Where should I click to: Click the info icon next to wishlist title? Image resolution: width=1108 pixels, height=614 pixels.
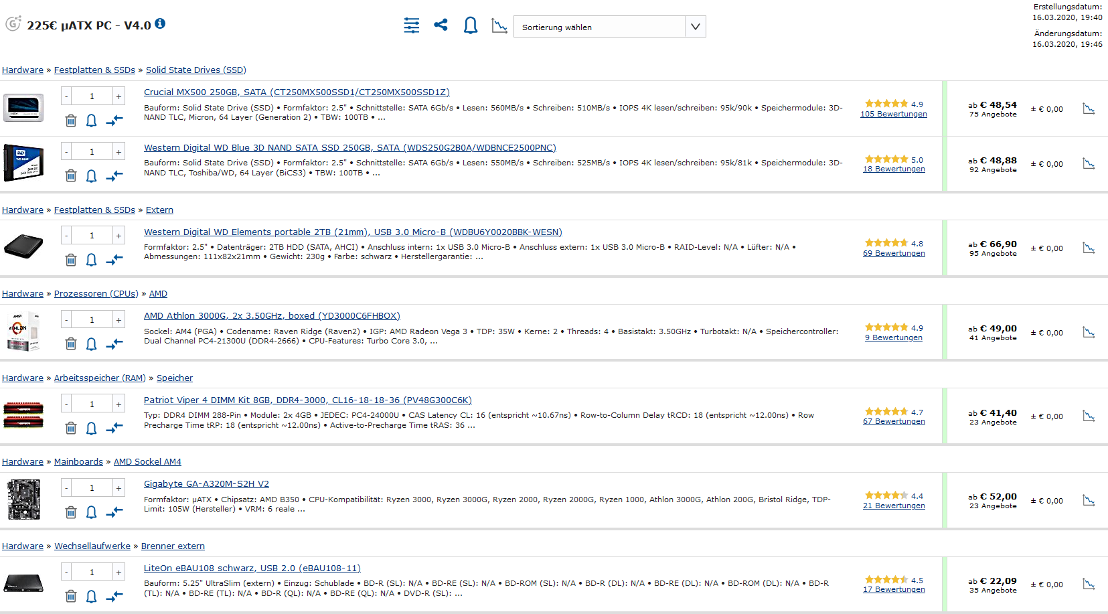[x=160, y=23]
